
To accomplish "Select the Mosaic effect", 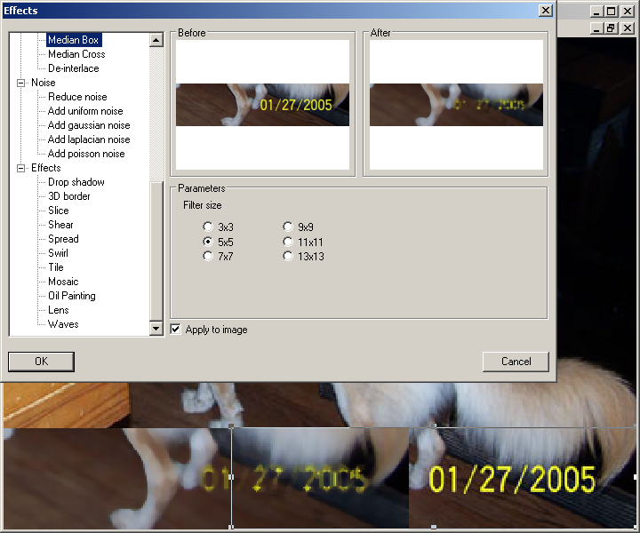I will click(63, 282).
